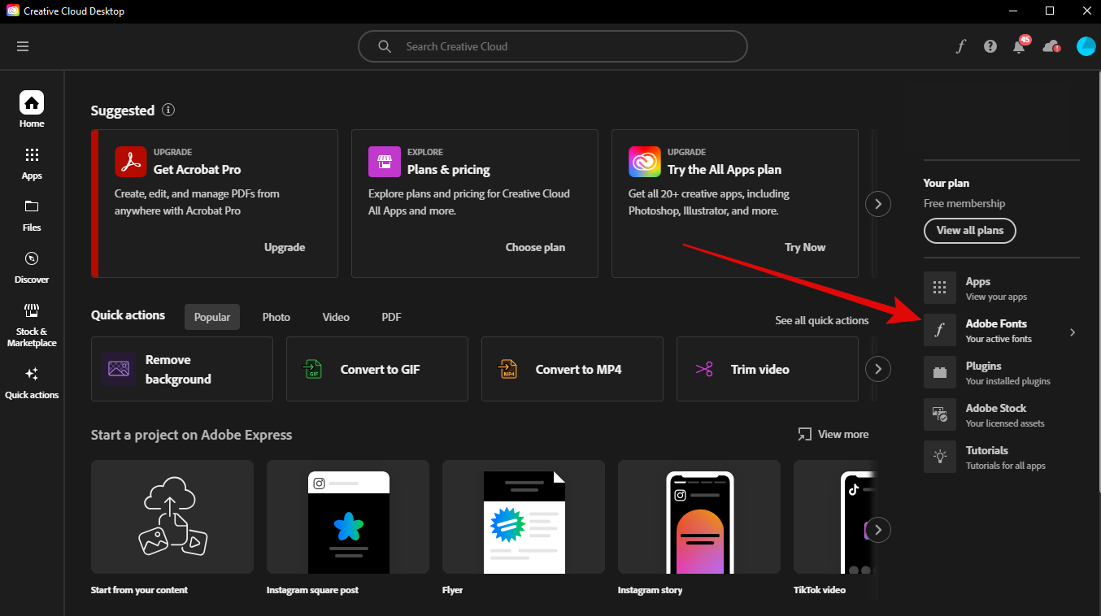Click the info icon beside Suggested
This screenshot has height=616, width=1101.
pos(168,110)
